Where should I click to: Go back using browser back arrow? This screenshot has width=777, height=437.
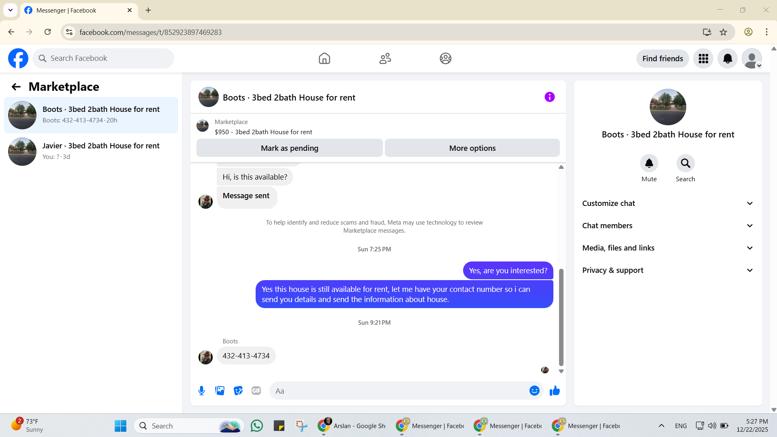point(11,32)
